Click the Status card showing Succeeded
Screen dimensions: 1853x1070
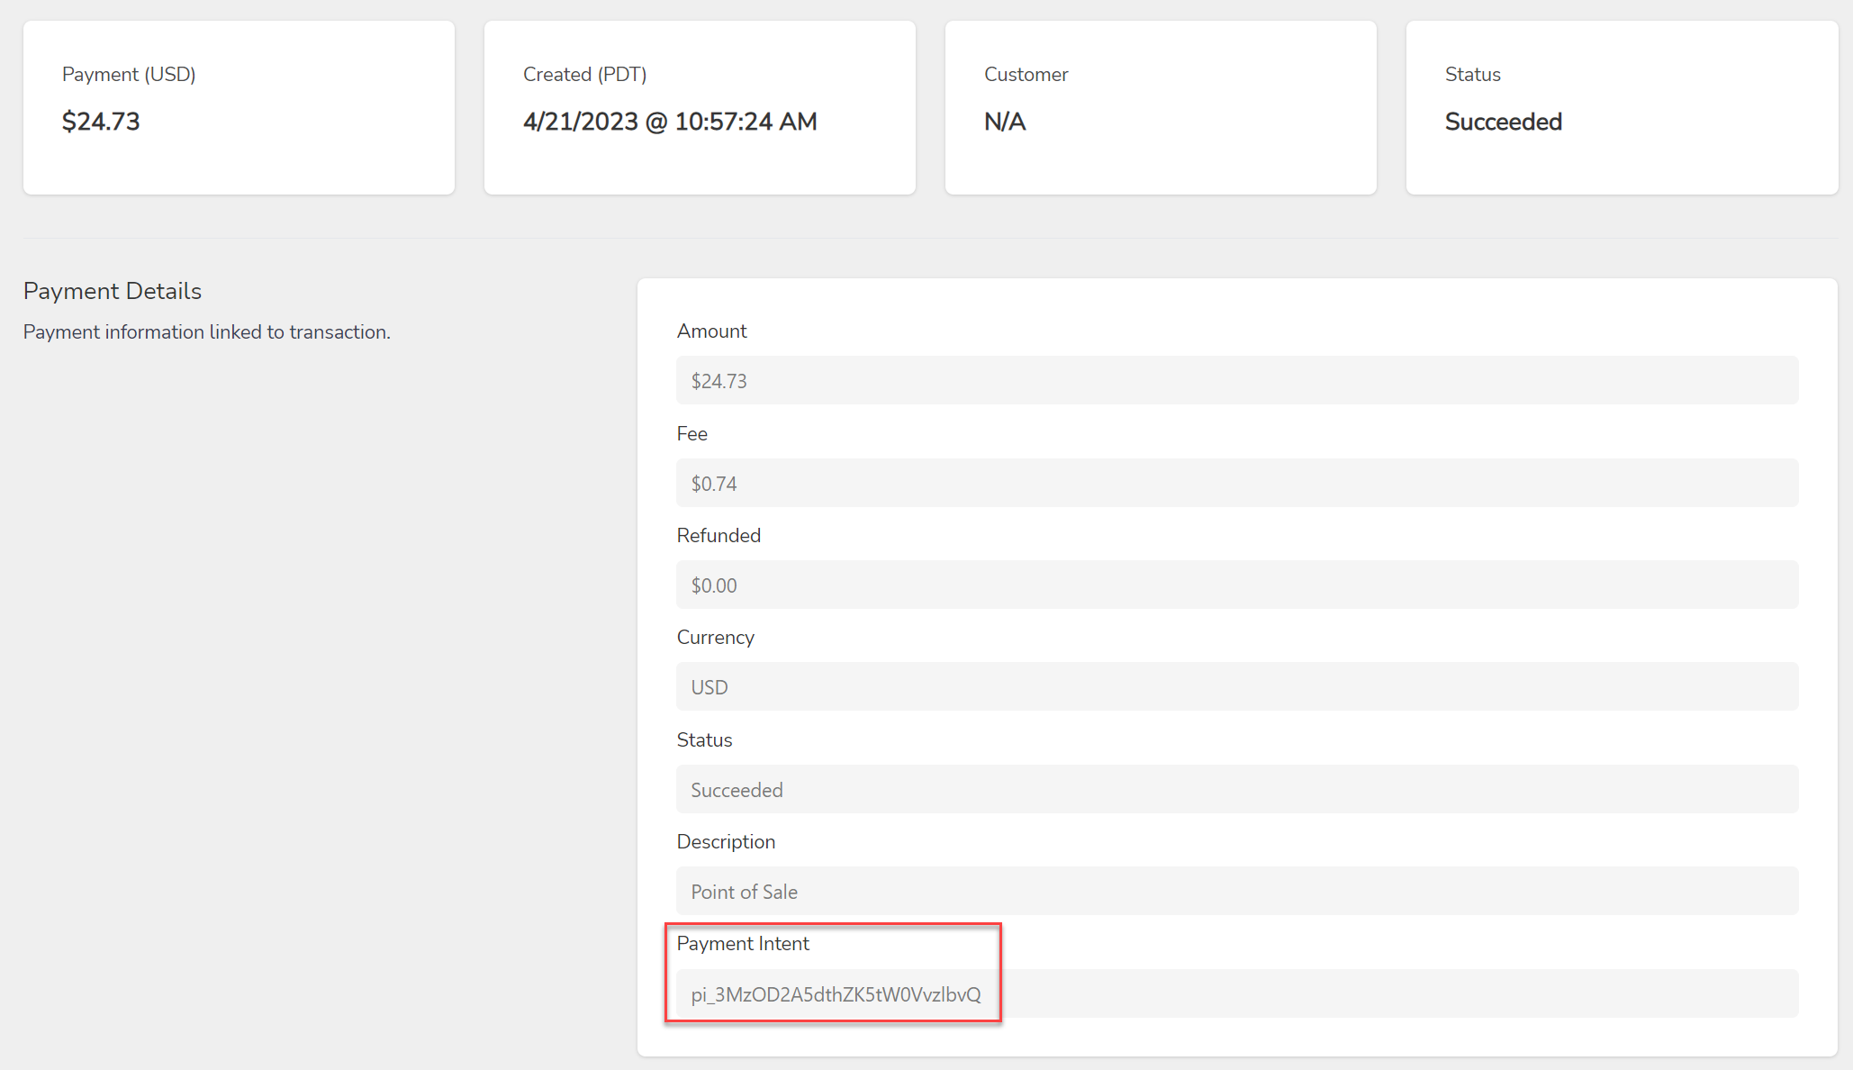(1621, 107)
